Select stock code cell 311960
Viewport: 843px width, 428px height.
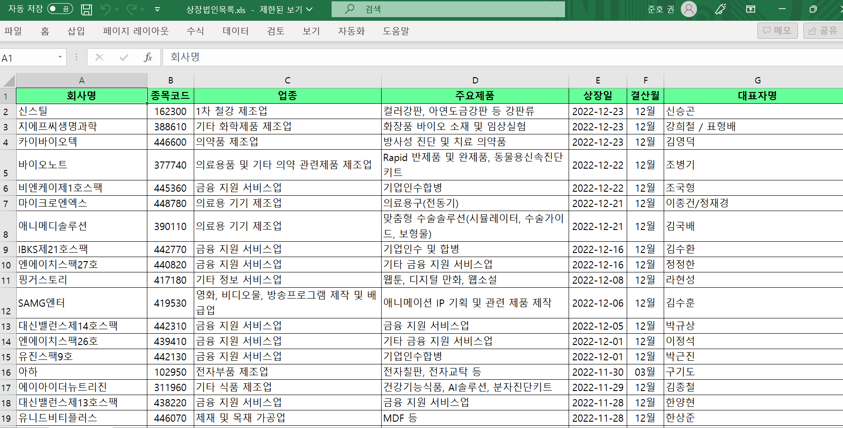point(170,387)
